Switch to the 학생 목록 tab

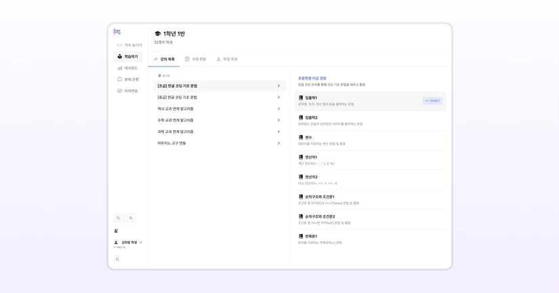227,59
